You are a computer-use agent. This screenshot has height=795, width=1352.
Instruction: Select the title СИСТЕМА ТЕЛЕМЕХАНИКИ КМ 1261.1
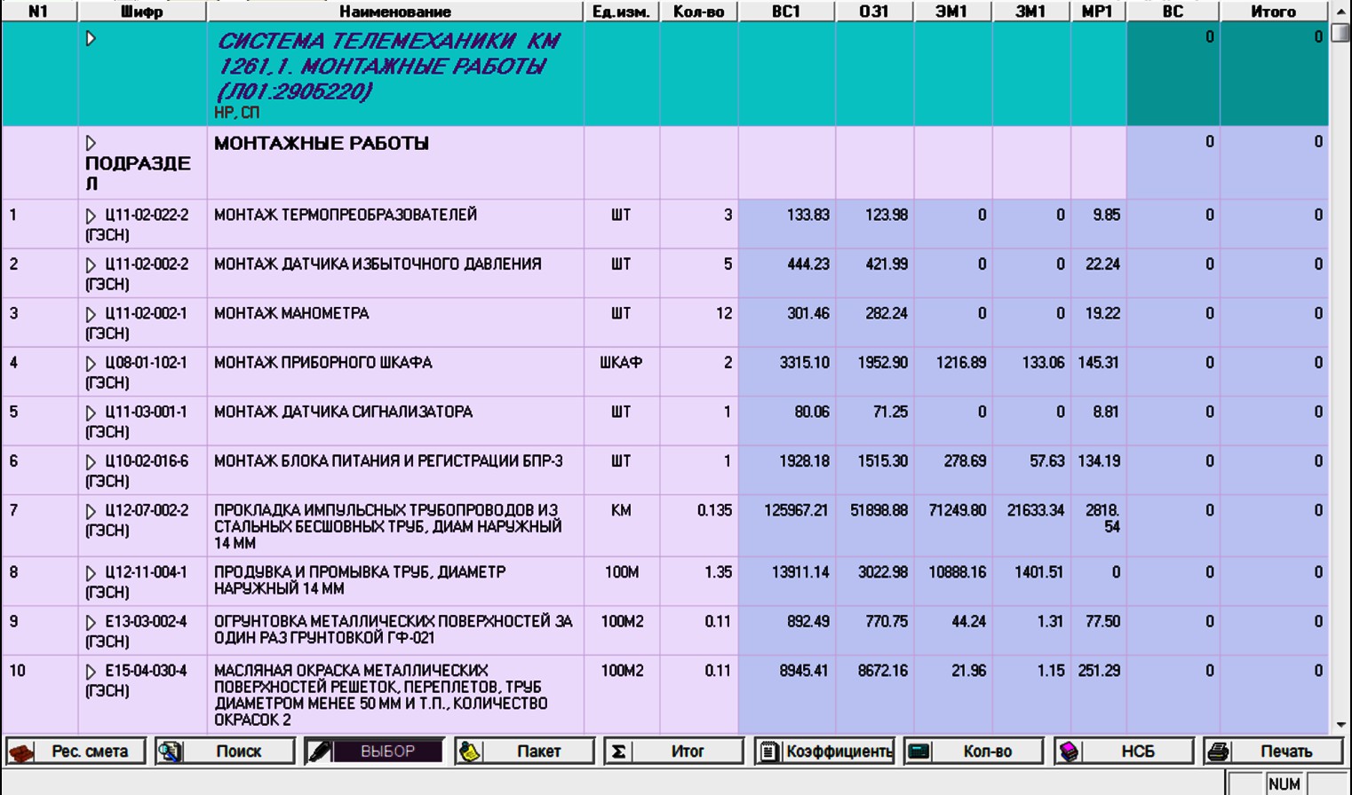click(x=390, y=66)
